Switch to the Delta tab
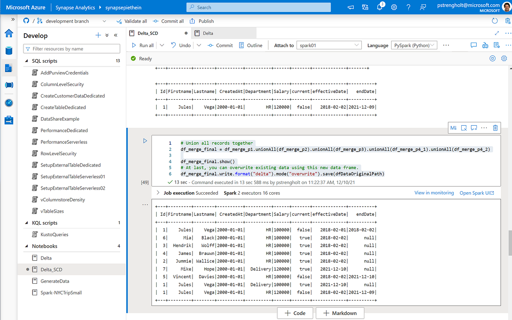The width and height of the screenshot is (512, 320). (207, 33)
